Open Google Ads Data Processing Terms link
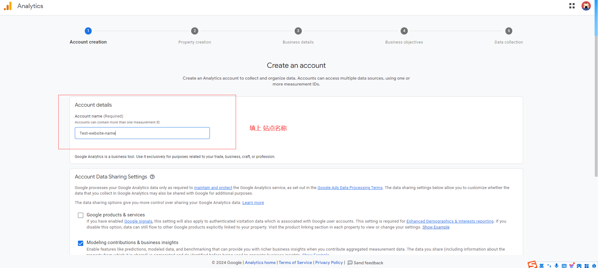 350,188
